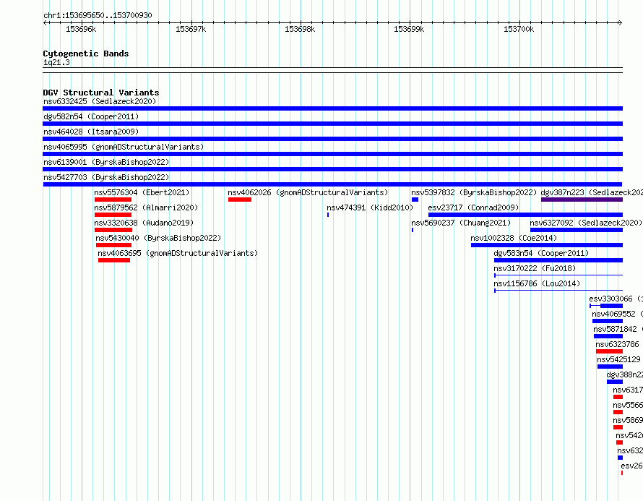Select nsv3170222 (Fu2018) label

(x=535, y=268)
